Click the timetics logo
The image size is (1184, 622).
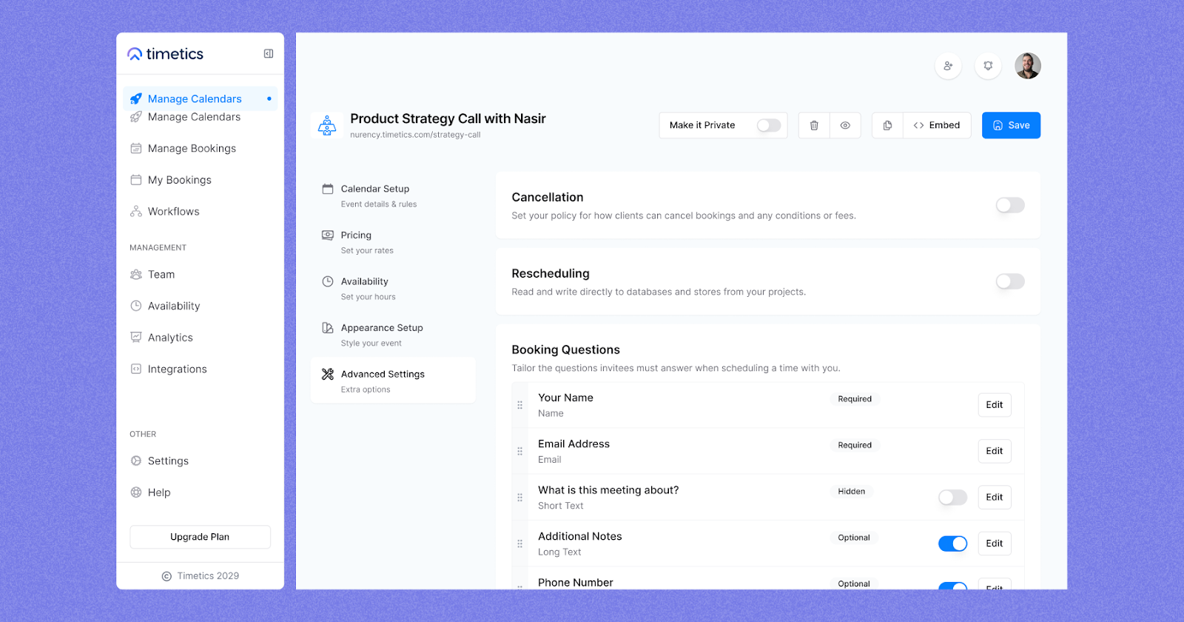165,54
